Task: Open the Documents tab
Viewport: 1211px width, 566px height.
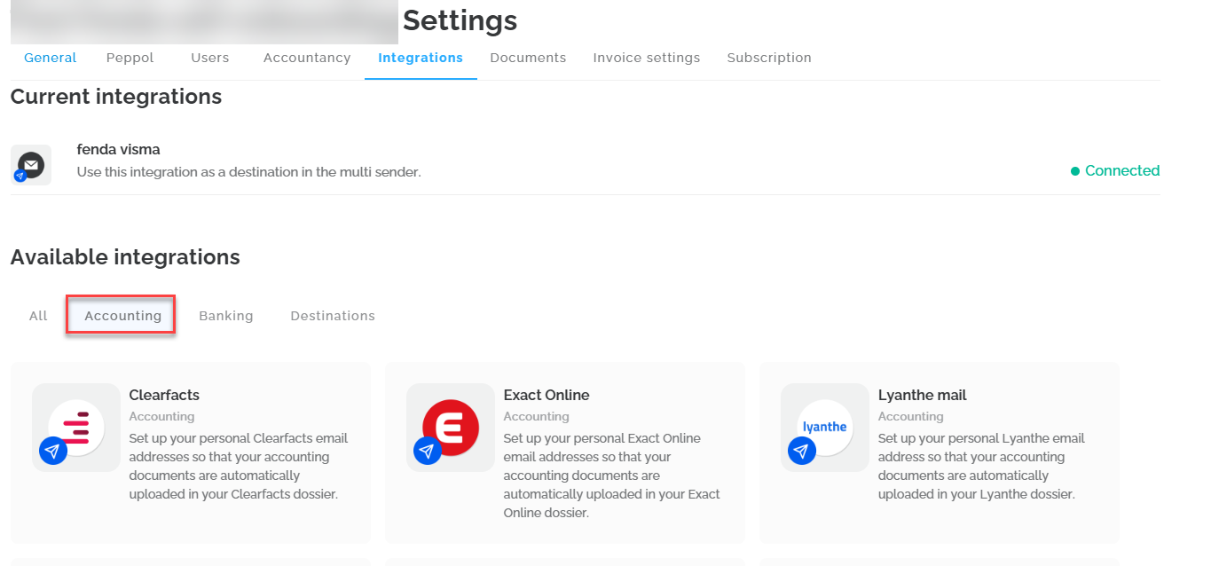Action: tap(528, 58)
